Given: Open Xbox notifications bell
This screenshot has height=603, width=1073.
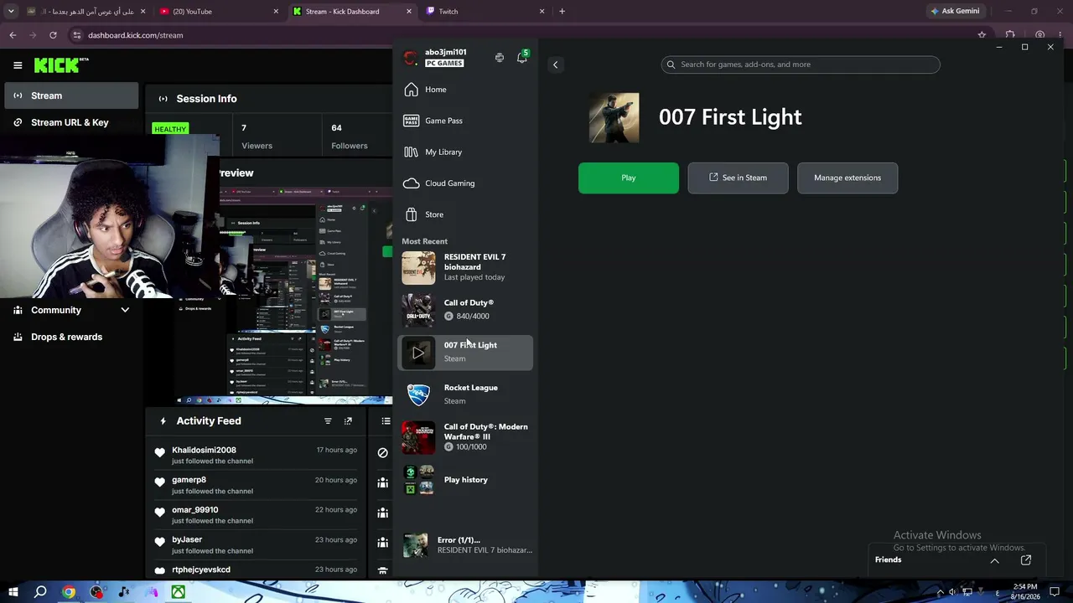Looking at the screenshot, I should tap(522, 57).
